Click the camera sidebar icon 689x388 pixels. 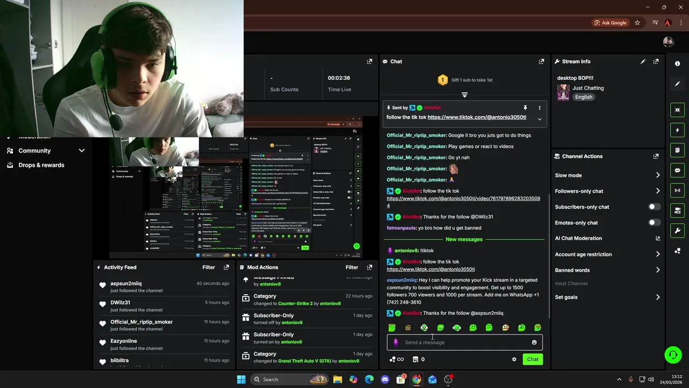pyautogui.click(x=677, y=110)
